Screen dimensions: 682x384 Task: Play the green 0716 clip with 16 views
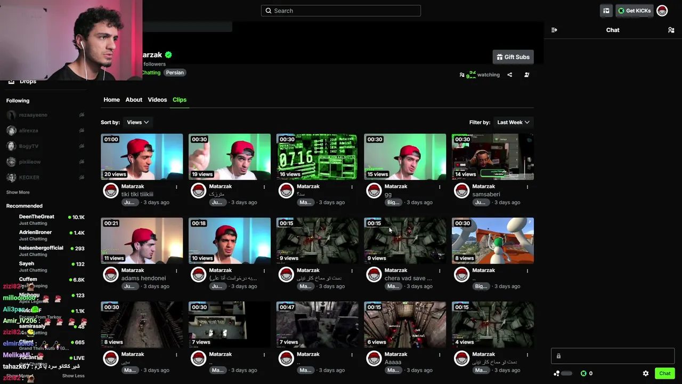(x=317, y=157)
